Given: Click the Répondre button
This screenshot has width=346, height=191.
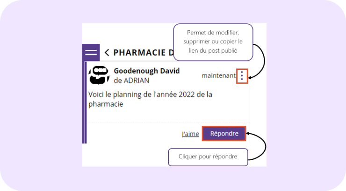Looking at the screenshot, I should coord(224,134).
